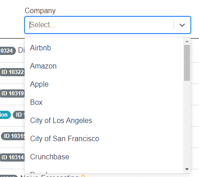Click the ID 10319 badge
Screen dimensions: 199x177
pos(12,93)
